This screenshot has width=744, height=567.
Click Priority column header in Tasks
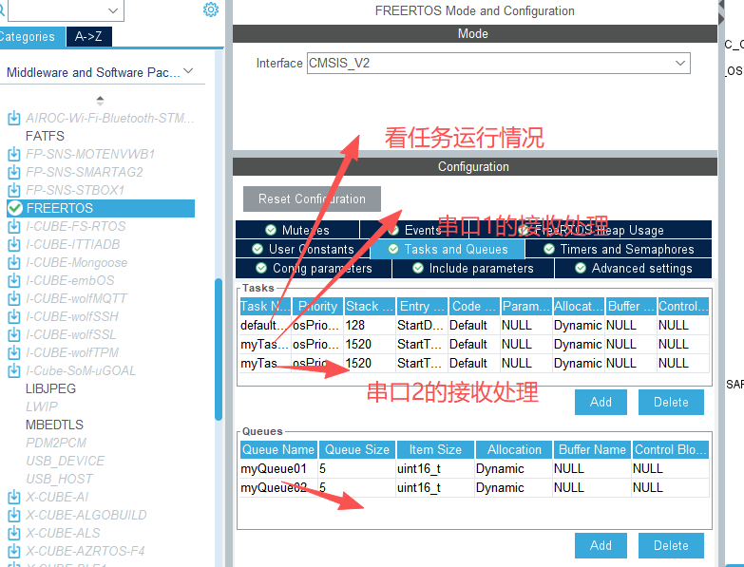(x=317, y=306)
